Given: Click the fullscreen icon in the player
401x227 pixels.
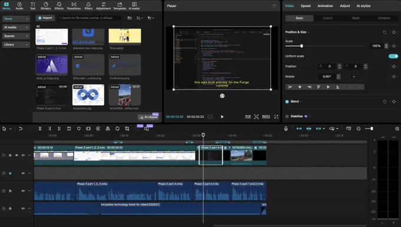Looking at the screenshot, I should [x=276, y=117].
